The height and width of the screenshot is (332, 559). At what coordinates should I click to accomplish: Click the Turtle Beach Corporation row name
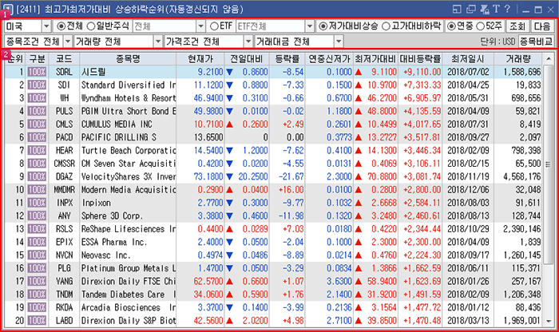(x=129, y=151)
